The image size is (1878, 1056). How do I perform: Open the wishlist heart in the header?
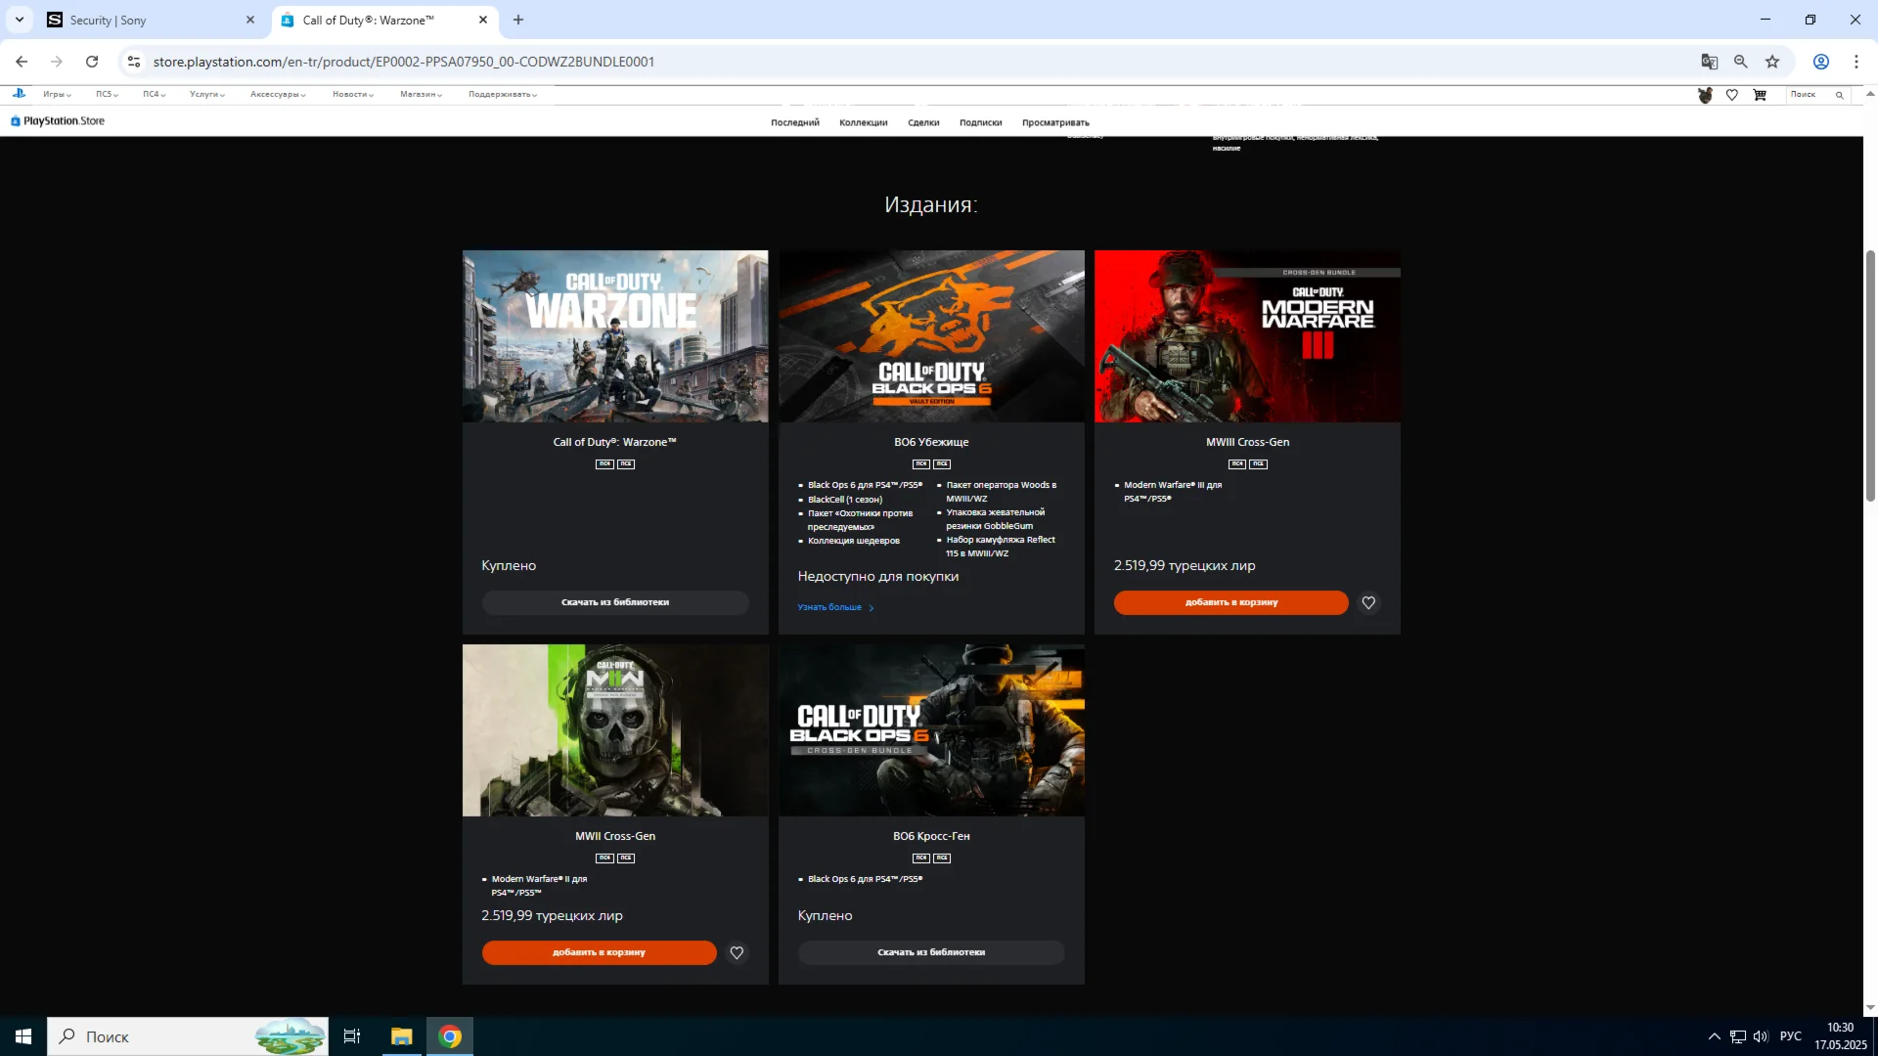[x=1732, y=95]
